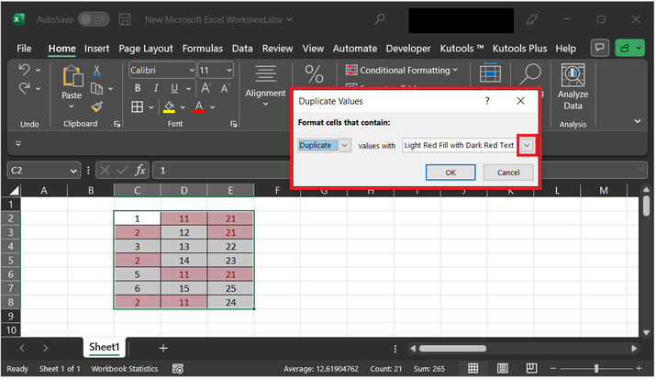Click the Name Box showing C2
Viewport: 656px width, 379px height.
tap(44, 171)
